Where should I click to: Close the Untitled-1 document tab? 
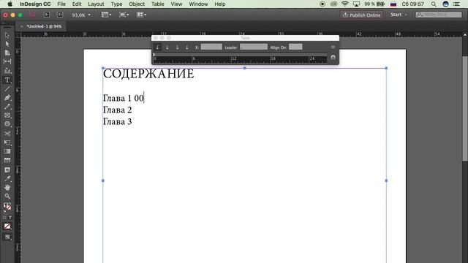[x=21, y=26]
